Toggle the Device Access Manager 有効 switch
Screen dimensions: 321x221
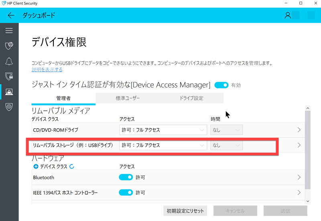221,85
